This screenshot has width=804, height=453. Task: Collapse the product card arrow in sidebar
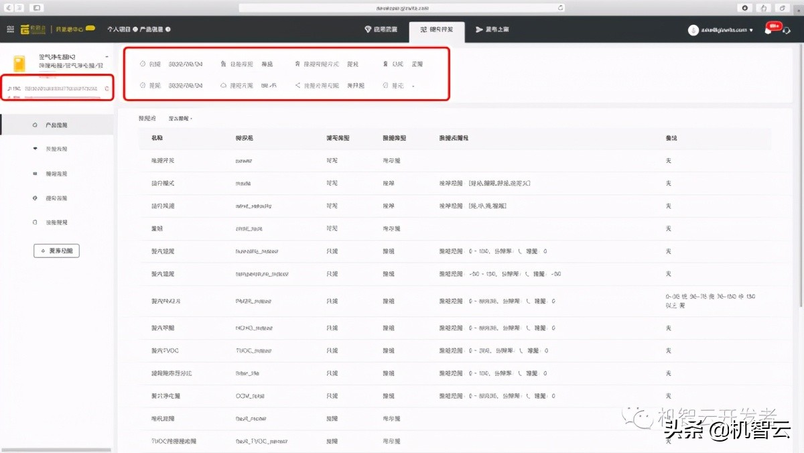point(107,57)
